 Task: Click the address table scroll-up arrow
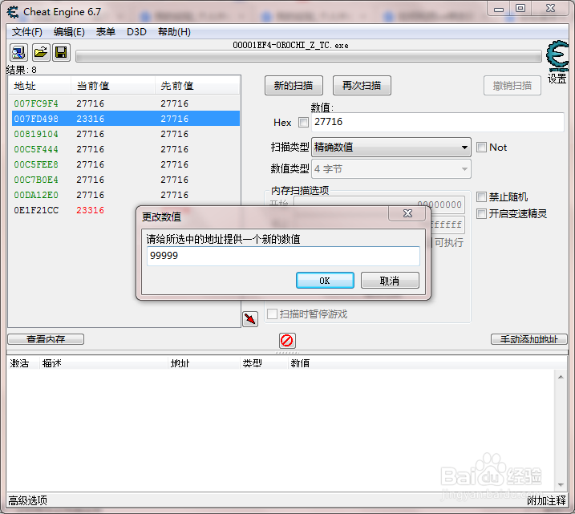point(561,377)
